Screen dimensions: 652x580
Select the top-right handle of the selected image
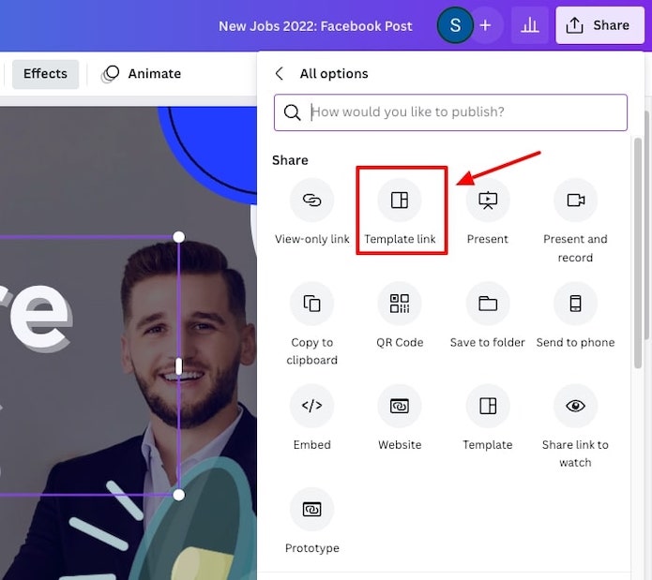click(x=178, y=237)
